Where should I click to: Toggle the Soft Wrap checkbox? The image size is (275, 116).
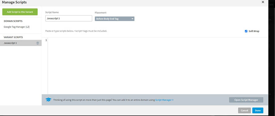coord(246,31)
